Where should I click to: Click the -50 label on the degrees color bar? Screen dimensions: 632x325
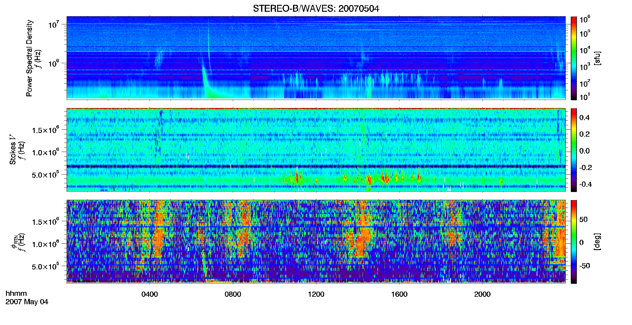[585, 266]
